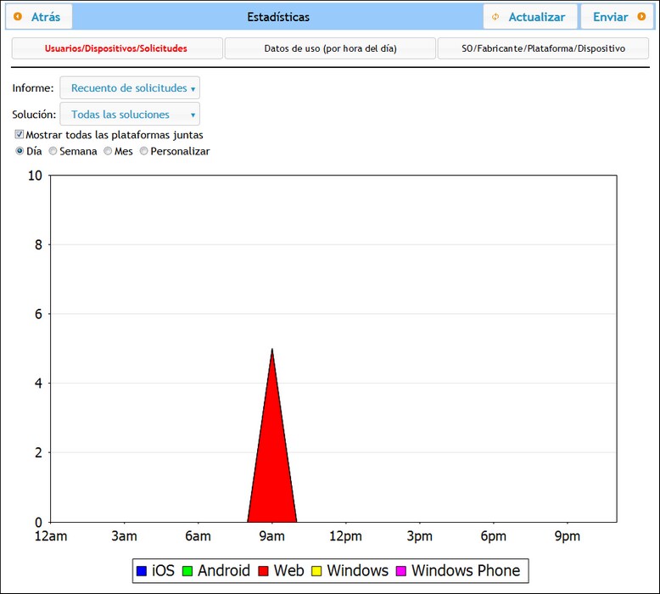
Task: Expand the Solución dropdown list
Action: point(130,115)
